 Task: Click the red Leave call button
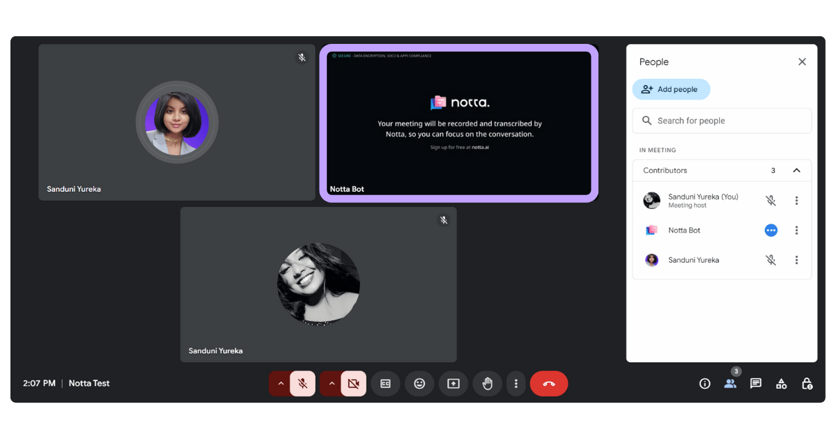[x=549, y=383]
